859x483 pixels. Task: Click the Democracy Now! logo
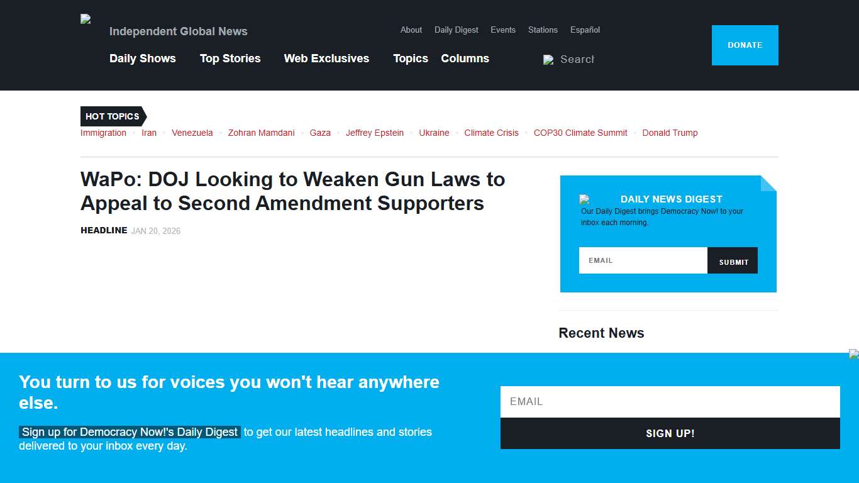pos(84,18)
